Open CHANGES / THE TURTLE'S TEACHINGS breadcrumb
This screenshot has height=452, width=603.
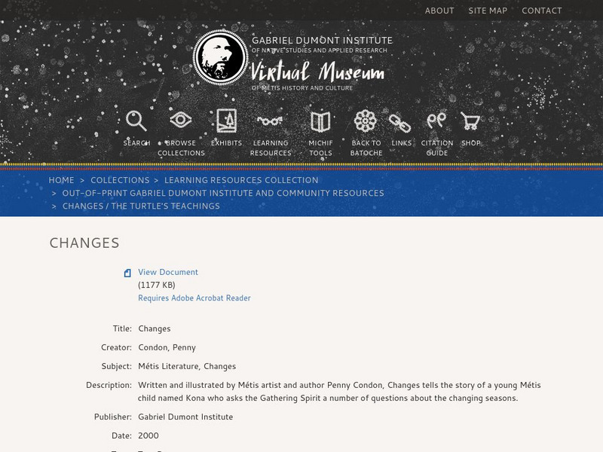point(142,205)
